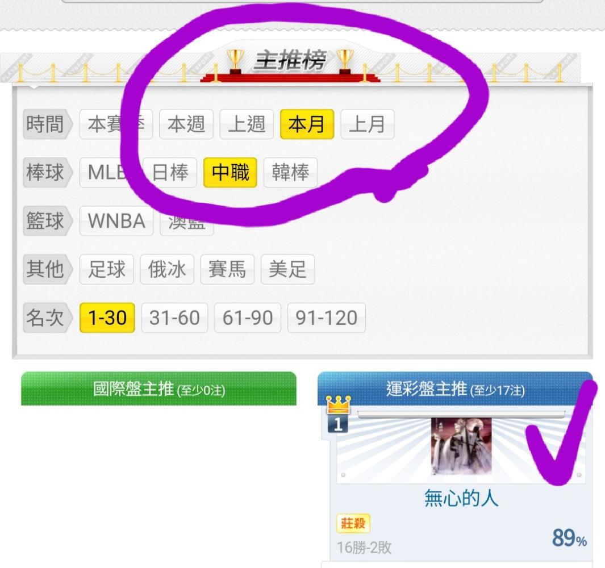Pick the 俄冰 category filter
605x568 pixels.
[167, 269]
